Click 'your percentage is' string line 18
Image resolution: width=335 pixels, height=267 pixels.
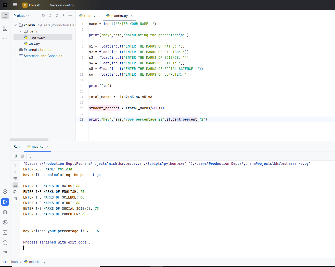144,119
